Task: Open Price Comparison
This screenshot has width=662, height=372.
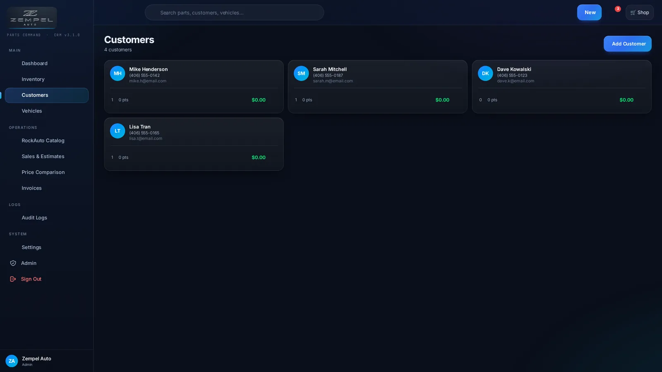Action: tap(47, 172)
